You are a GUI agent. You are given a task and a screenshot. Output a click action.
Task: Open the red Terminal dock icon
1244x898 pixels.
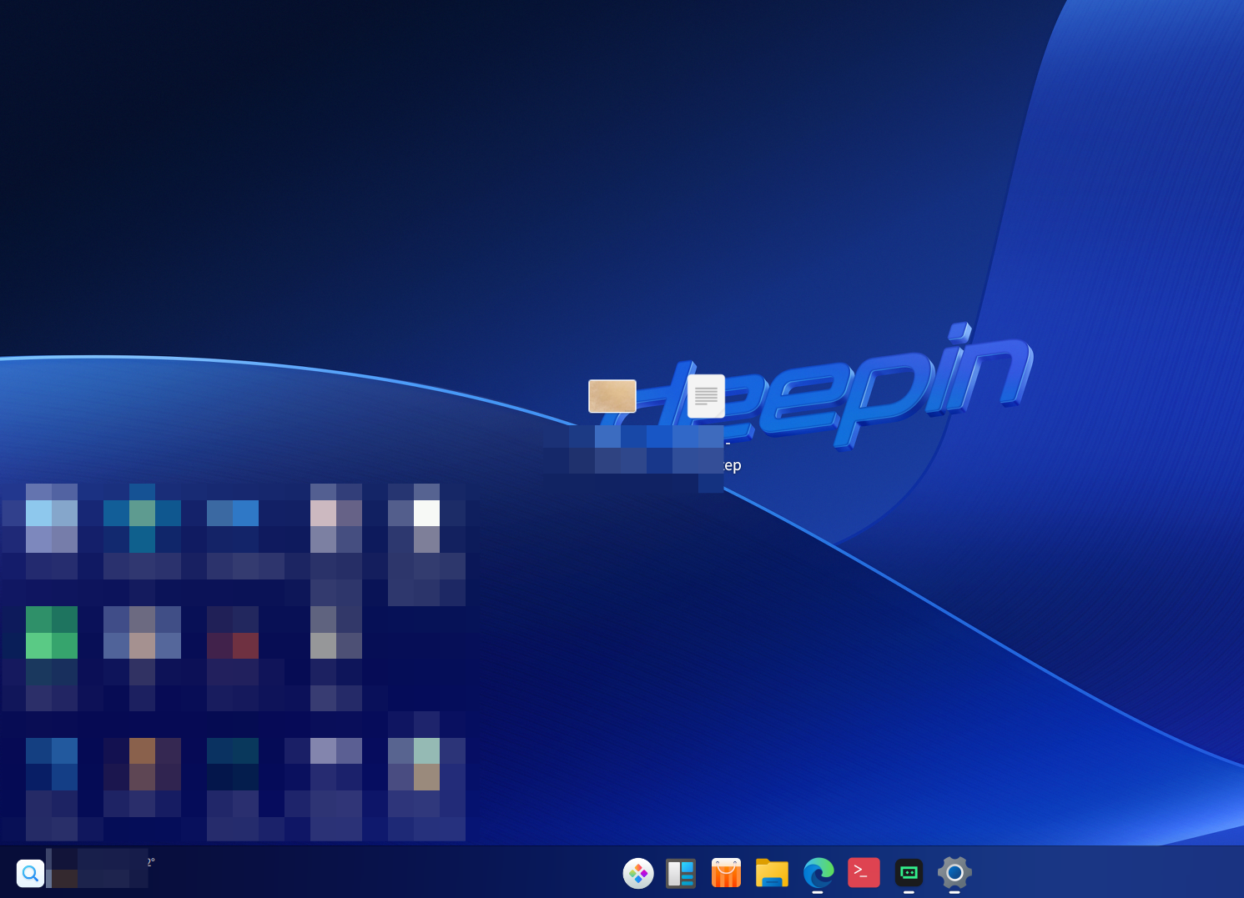click(864, 872)
